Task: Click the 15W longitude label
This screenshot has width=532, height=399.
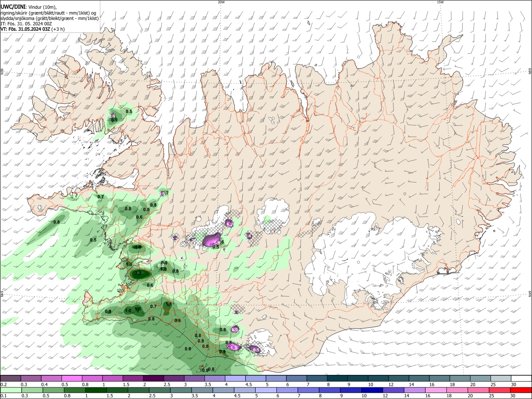Action: click(440, 2)
